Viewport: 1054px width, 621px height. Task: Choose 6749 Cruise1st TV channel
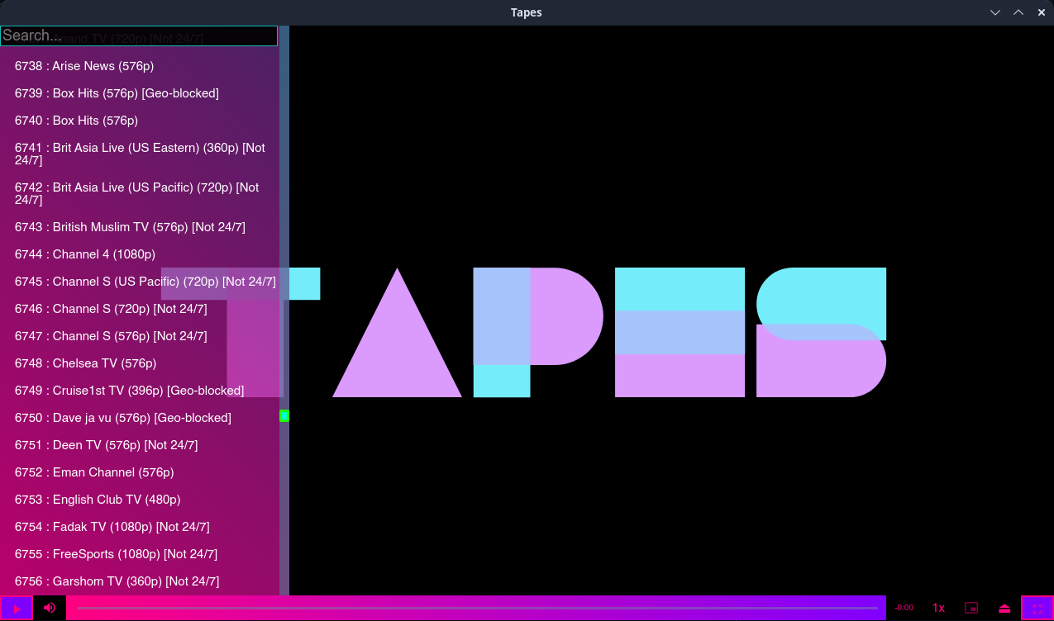(x=140, y=391)
